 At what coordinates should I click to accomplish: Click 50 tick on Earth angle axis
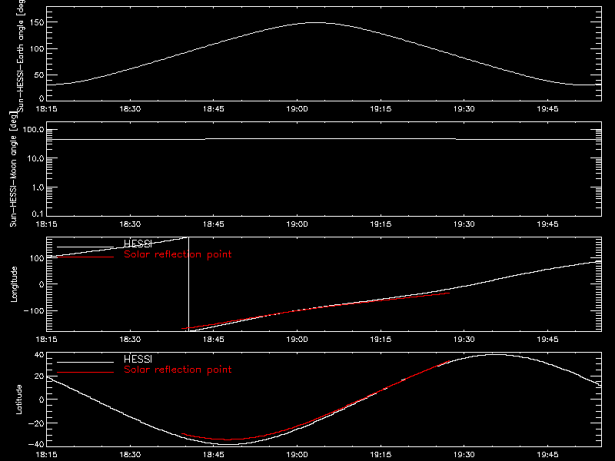point(39,75)
